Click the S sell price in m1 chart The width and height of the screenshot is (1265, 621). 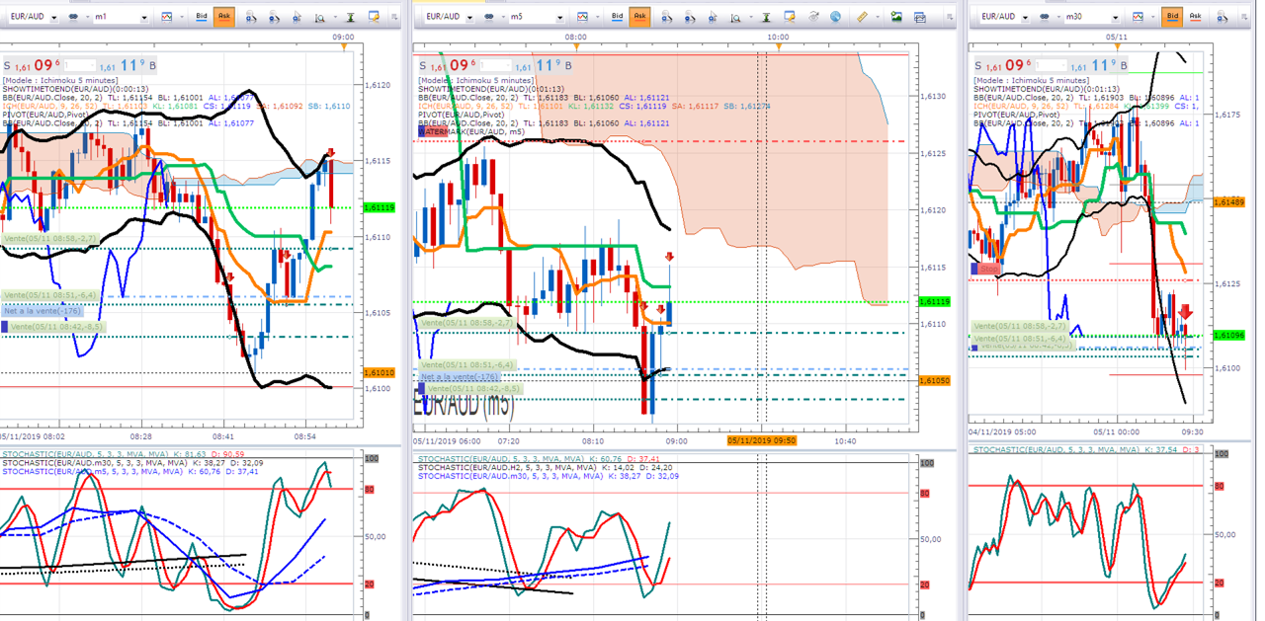click(35, 66)
